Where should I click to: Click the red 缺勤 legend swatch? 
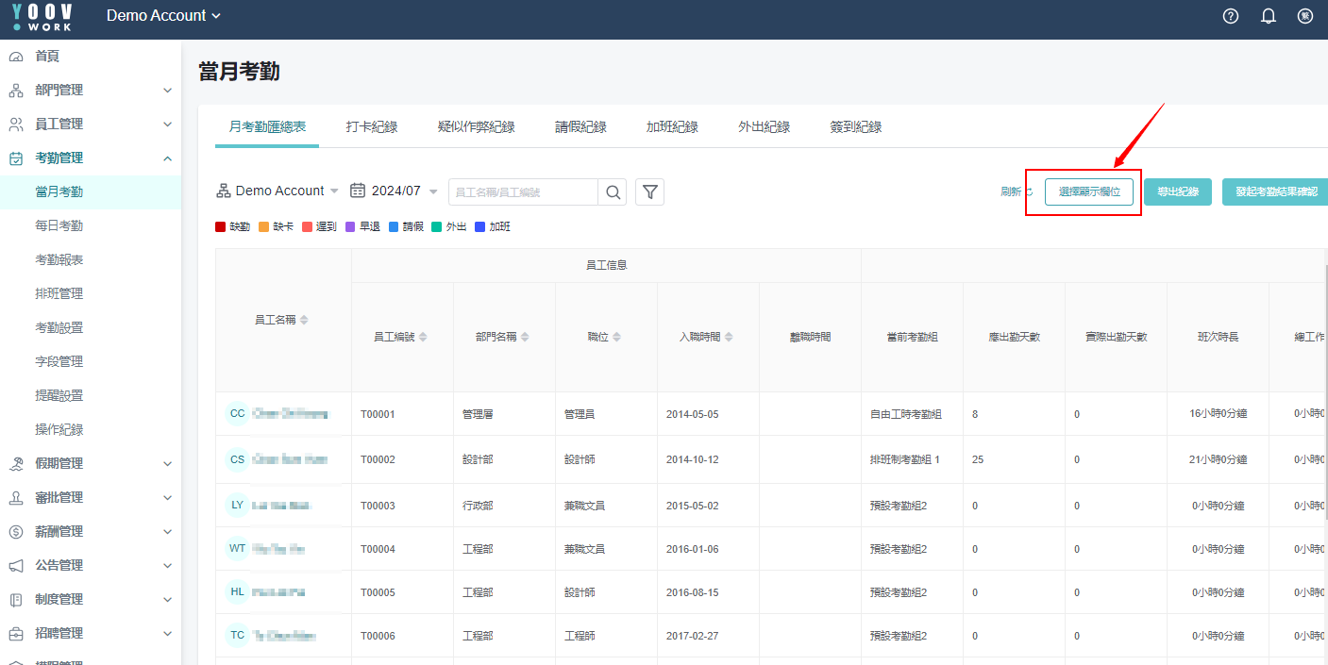point(221,227)
